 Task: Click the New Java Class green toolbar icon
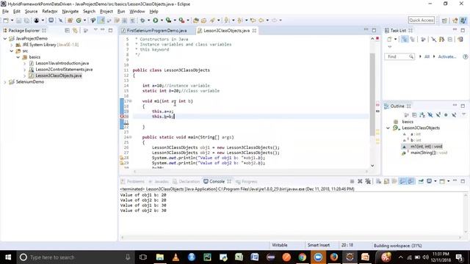tap(79, 21)
